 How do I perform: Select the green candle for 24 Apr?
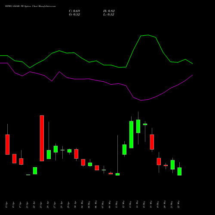(49, 154)
